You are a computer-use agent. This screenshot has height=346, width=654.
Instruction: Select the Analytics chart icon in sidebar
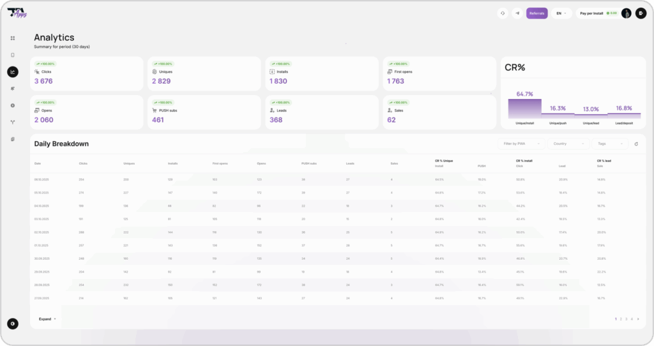[x=13, y=72]
